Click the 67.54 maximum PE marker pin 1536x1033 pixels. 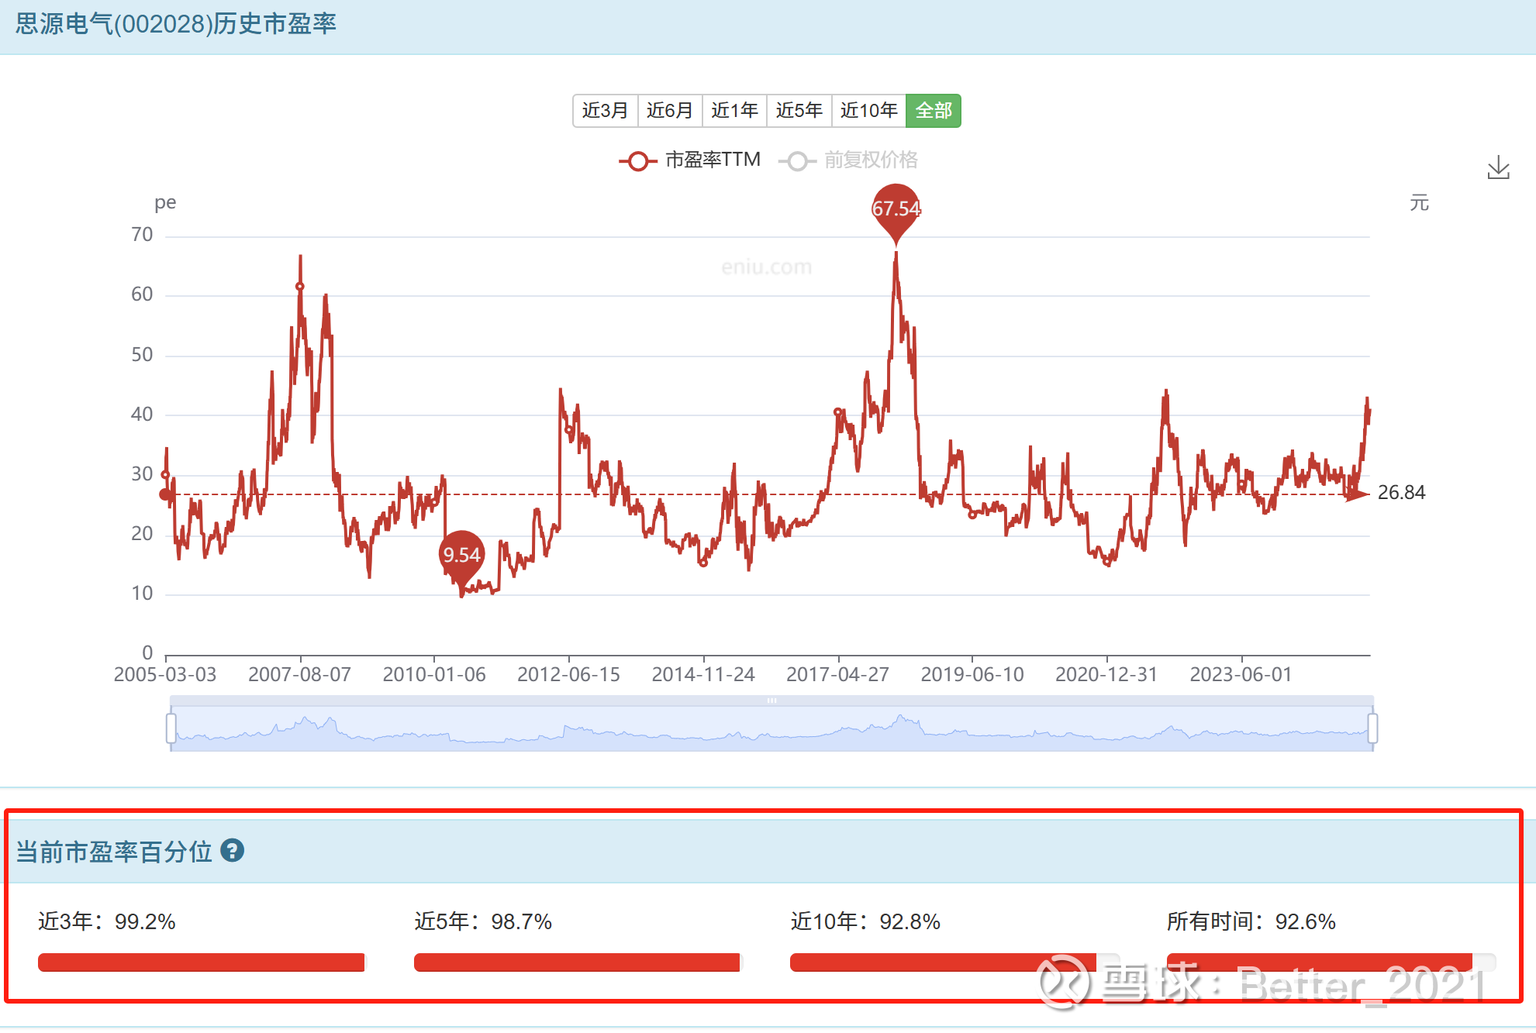coord(896,208)
